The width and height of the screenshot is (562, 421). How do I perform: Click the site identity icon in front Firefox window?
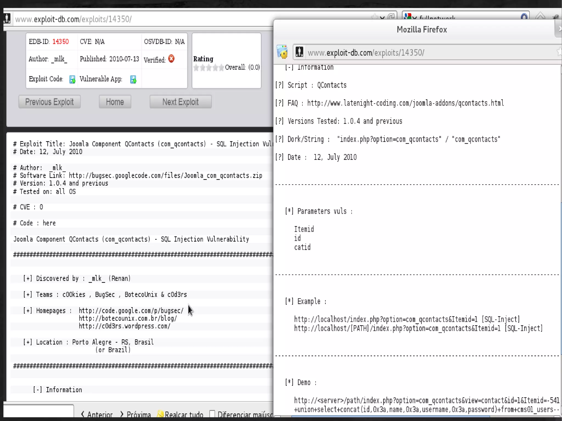point(299,52)
